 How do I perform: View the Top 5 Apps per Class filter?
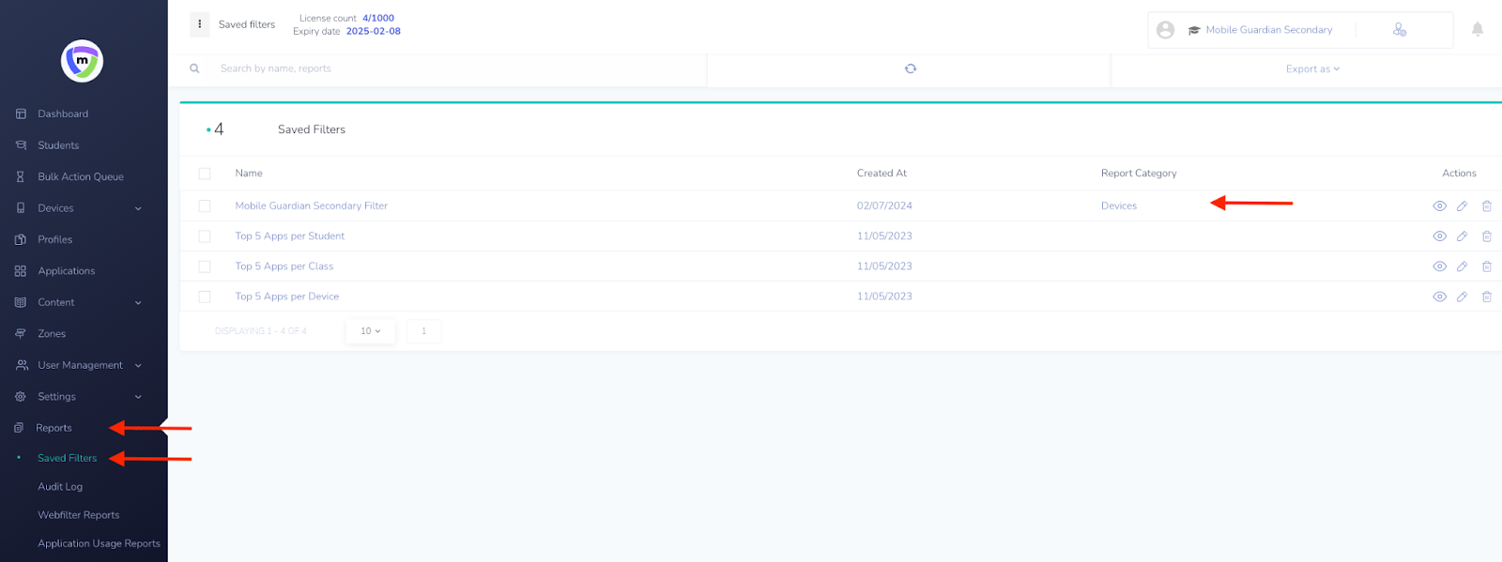click(1439, 266)
